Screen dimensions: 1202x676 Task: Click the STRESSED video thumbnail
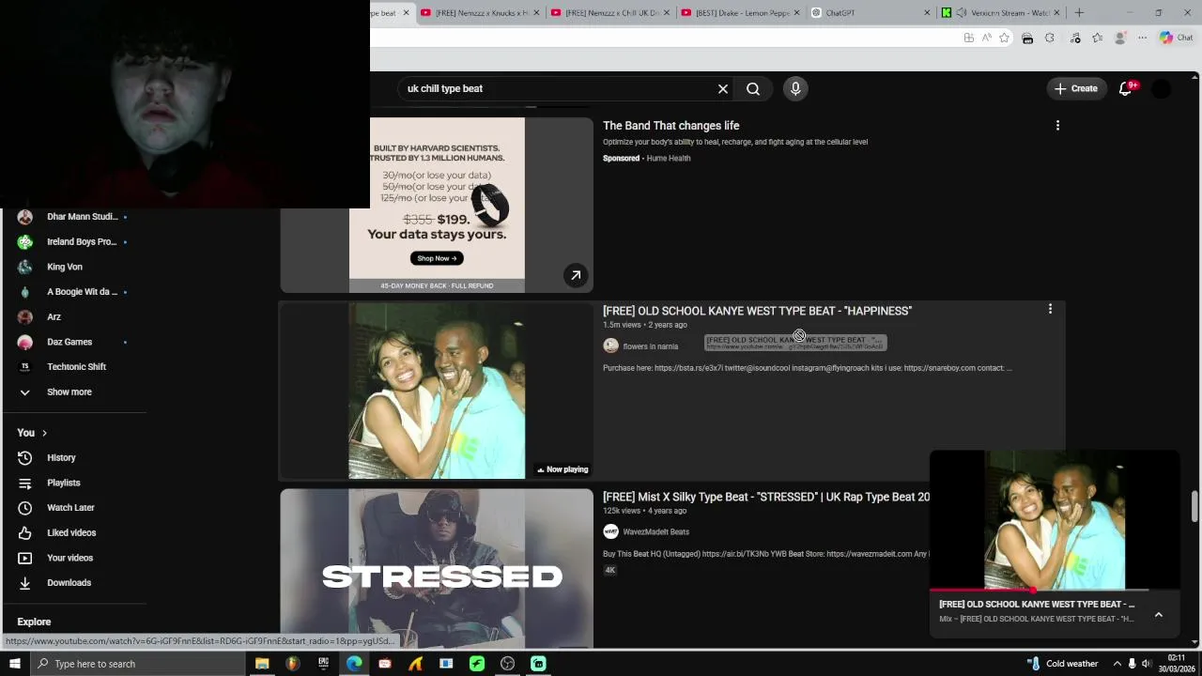click(437, 568)
